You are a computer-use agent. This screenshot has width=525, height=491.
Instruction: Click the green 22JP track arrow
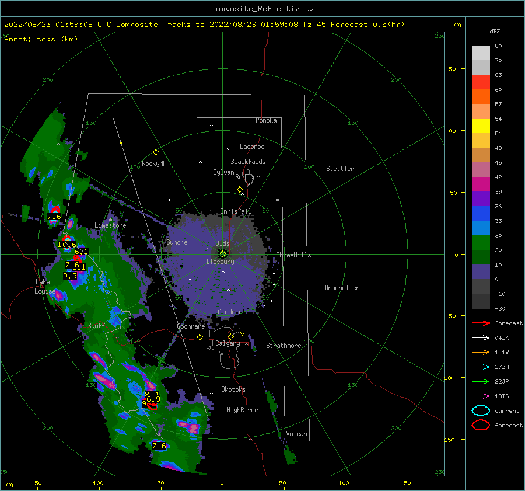481,381
